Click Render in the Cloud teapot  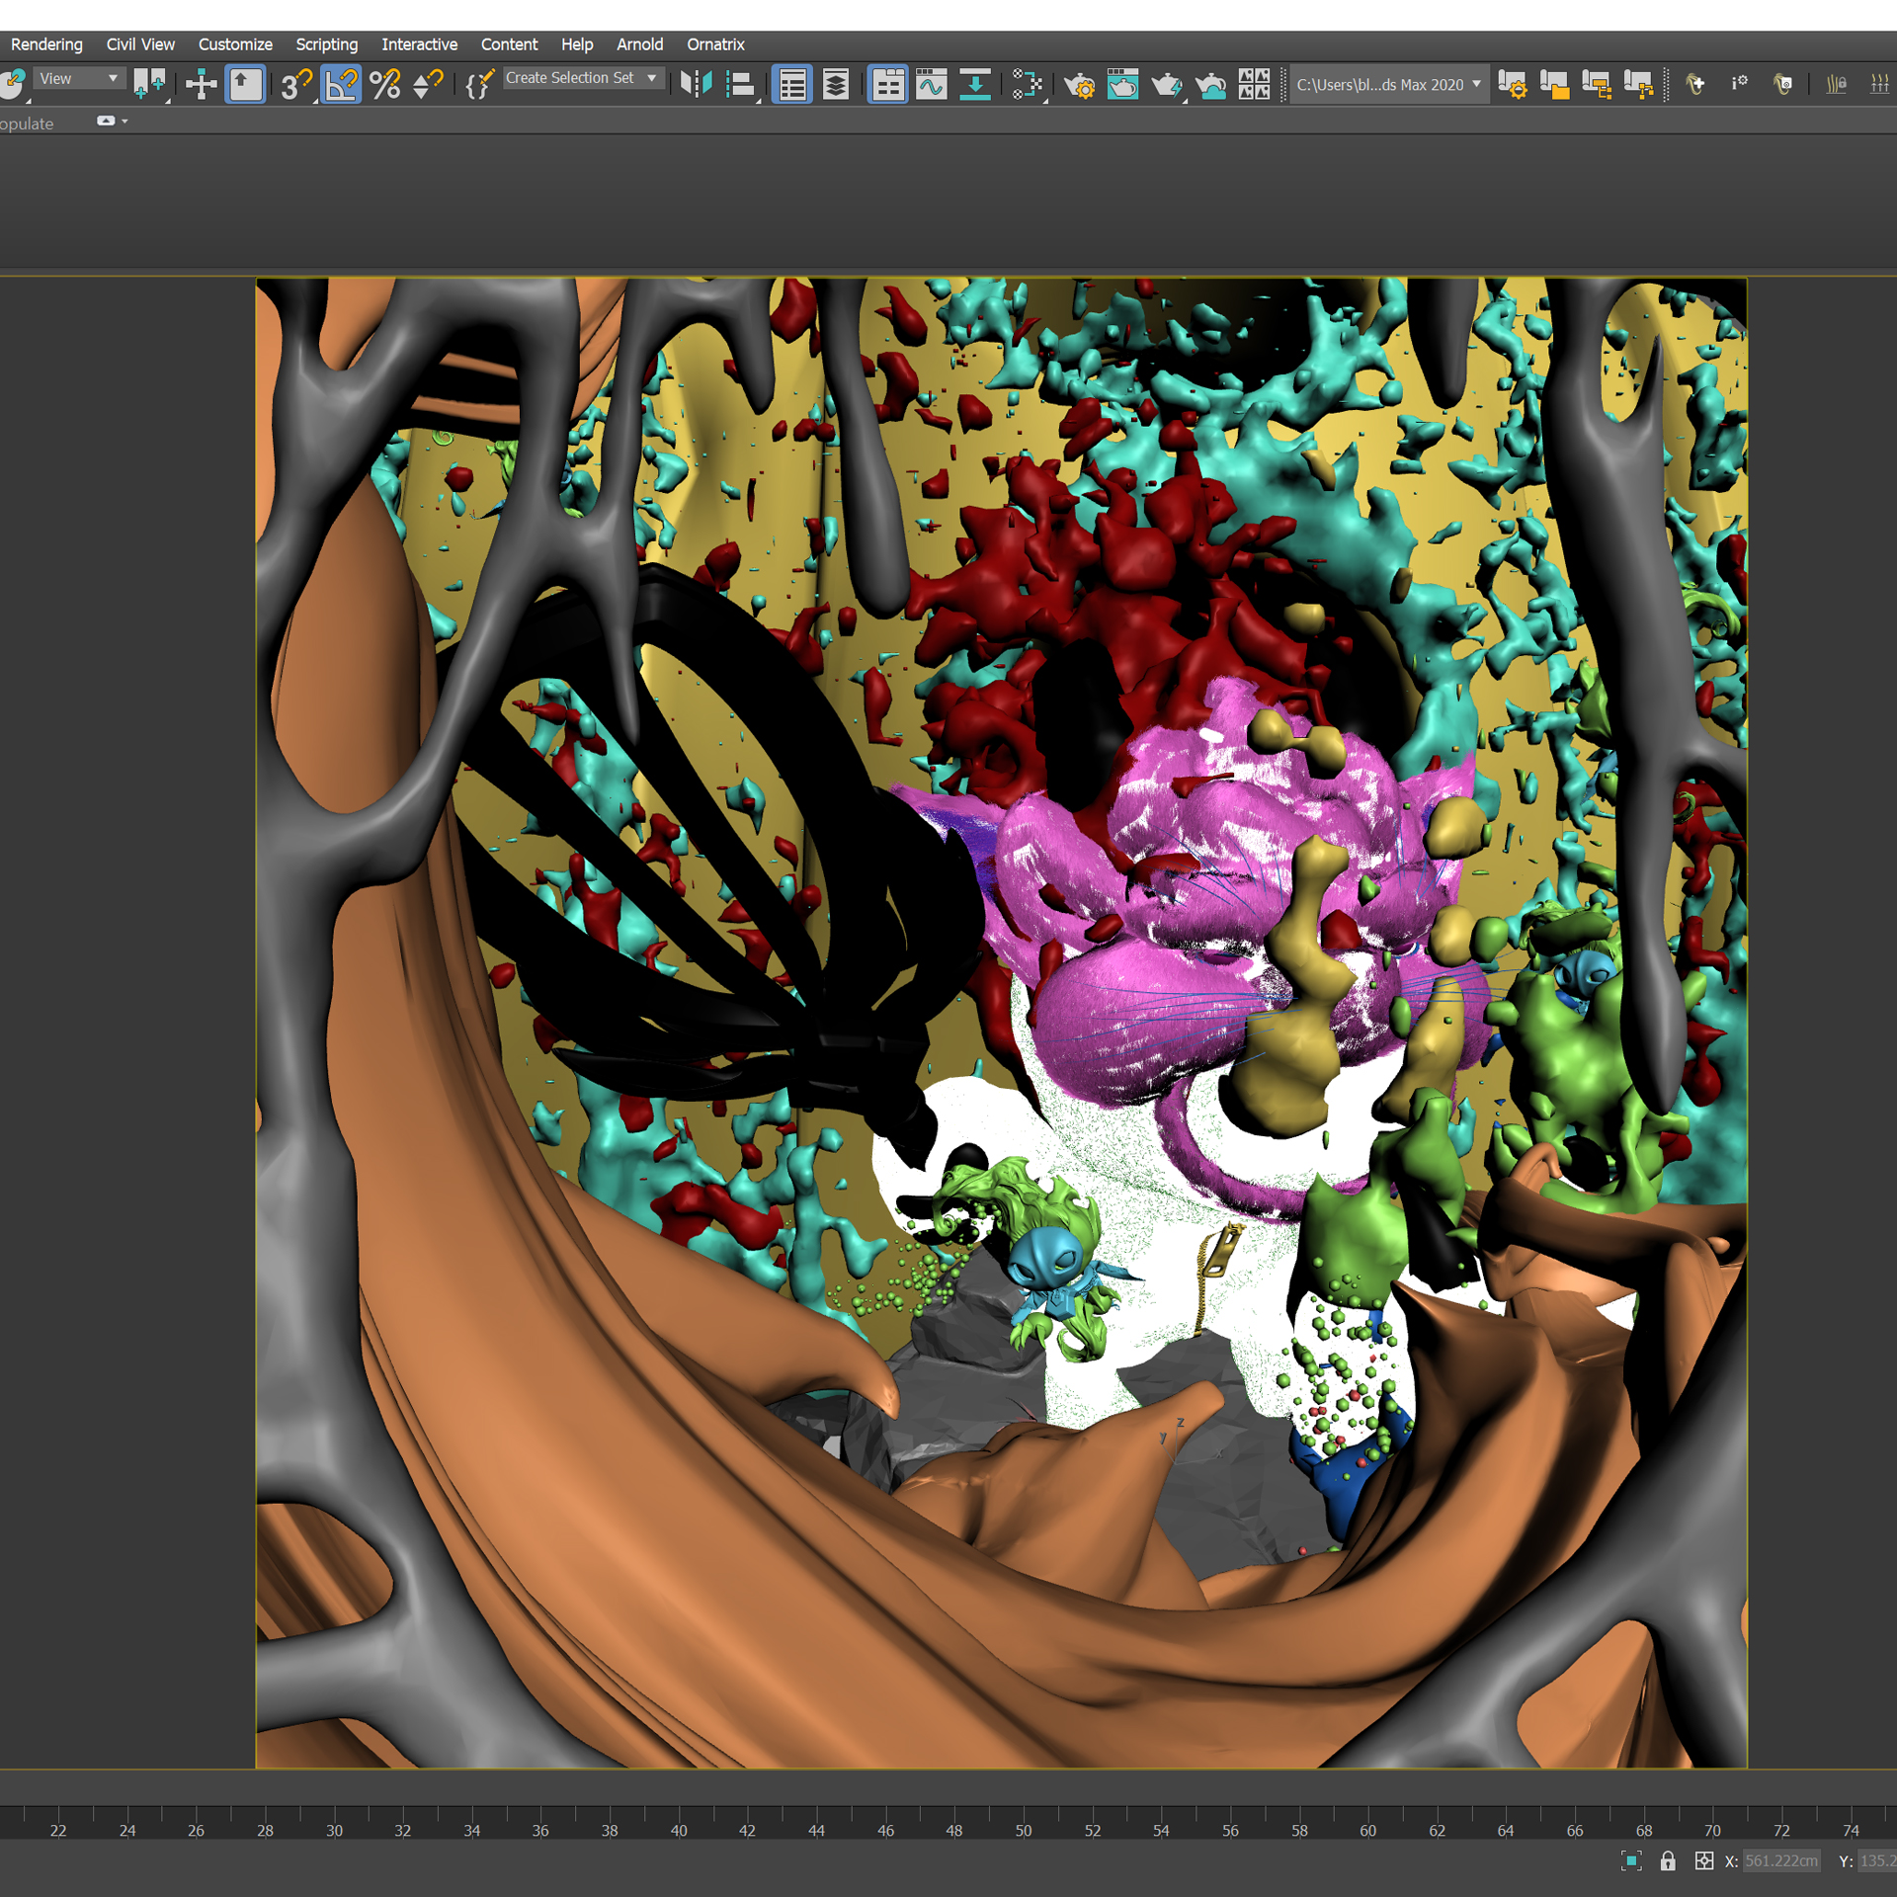tap(1210, 85)
